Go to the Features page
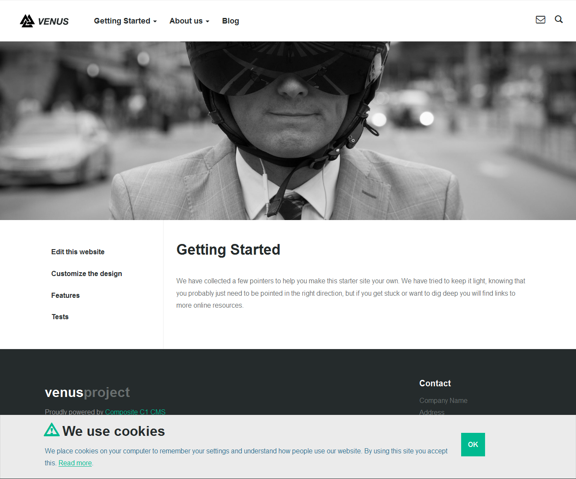This screenshot has width=576, height=479. [x=65, y=295]
